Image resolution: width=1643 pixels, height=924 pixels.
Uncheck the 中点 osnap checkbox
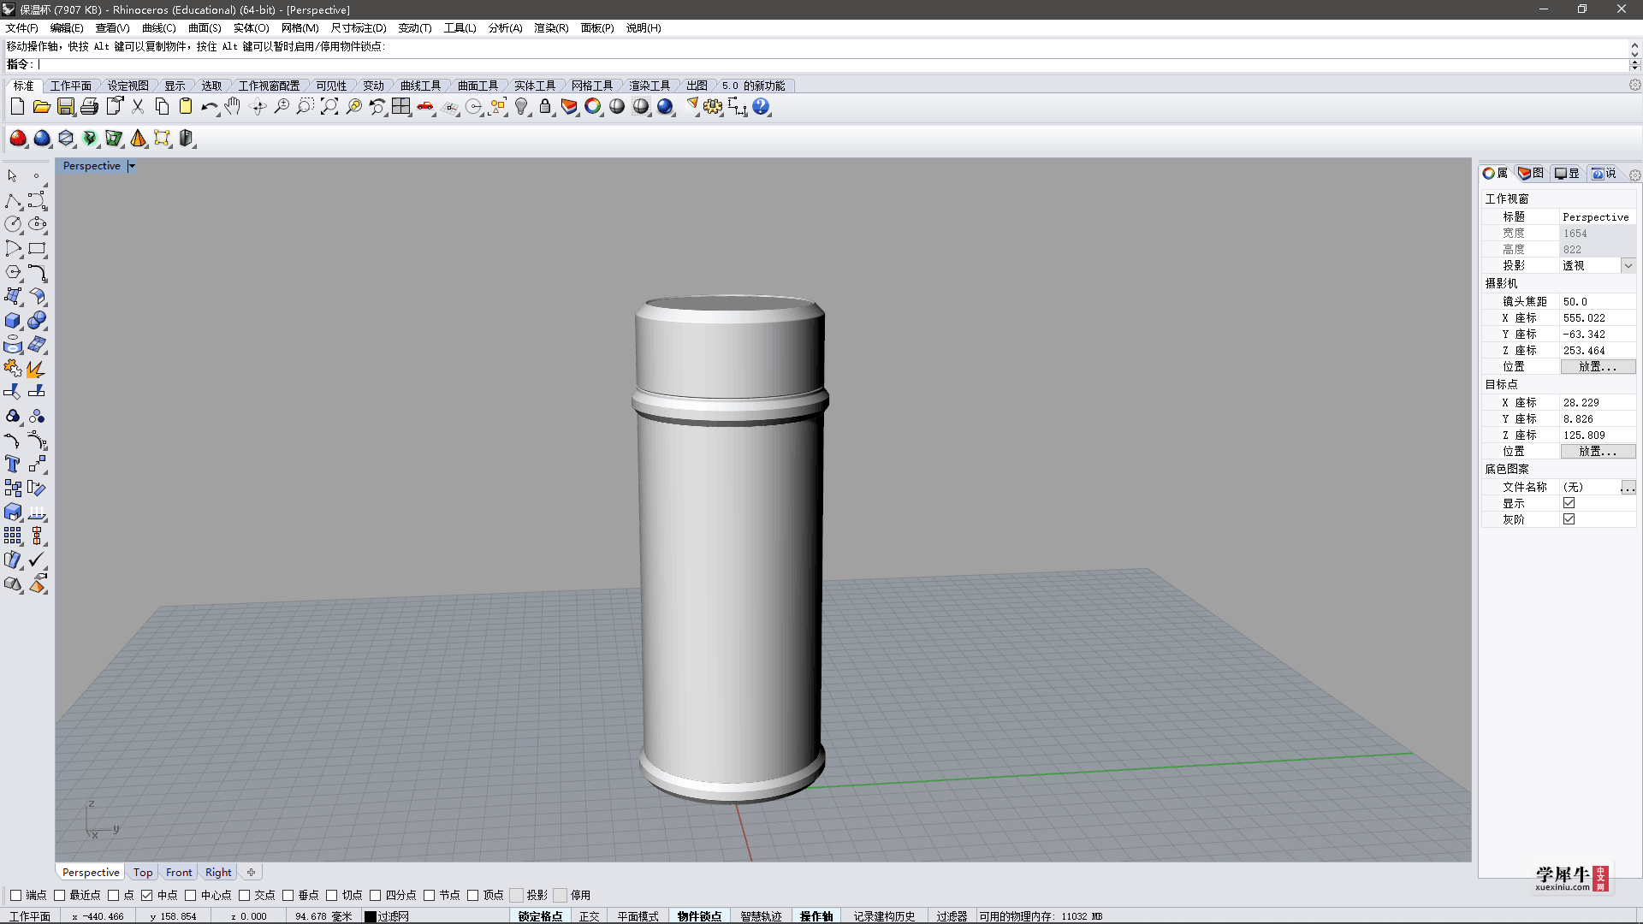[146, 895]
